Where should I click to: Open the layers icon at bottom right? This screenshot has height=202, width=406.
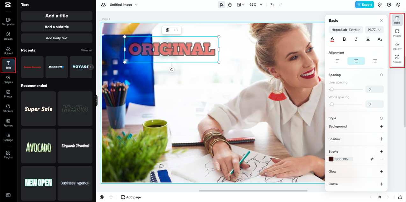coord(400,197)
